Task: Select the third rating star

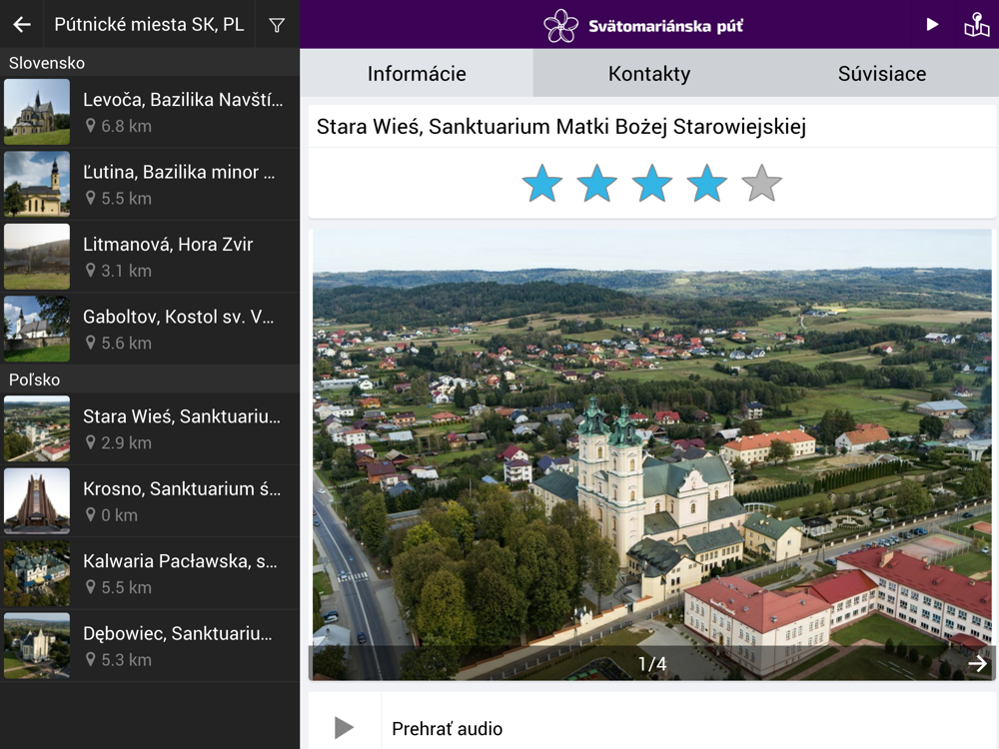Action: pos(651,184)
